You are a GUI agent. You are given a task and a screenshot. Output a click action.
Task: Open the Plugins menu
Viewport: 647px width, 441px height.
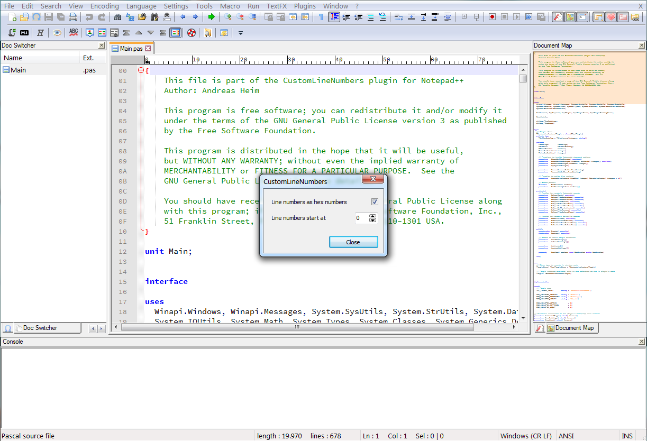point(305,6)
